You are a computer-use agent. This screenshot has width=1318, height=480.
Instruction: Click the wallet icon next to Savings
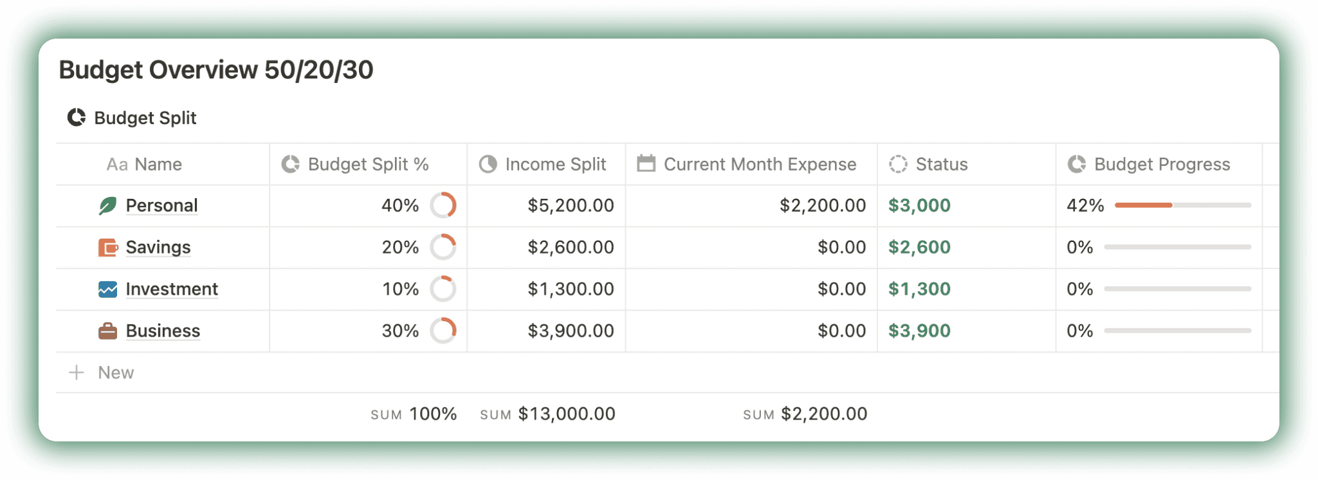(109, 247)
